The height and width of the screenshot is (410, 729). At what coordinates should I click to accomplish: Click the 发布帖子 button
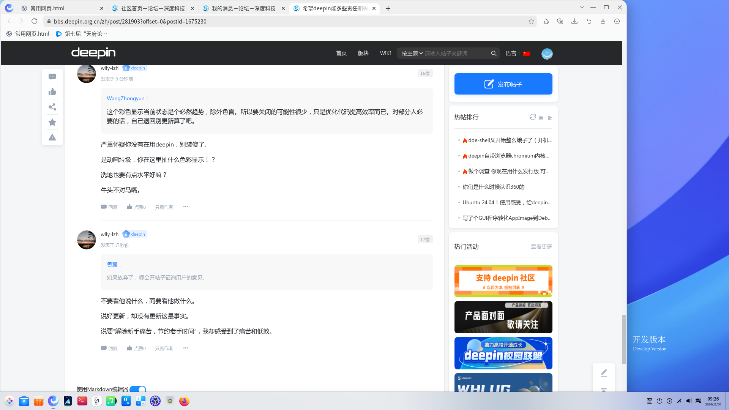coord(503,84)
